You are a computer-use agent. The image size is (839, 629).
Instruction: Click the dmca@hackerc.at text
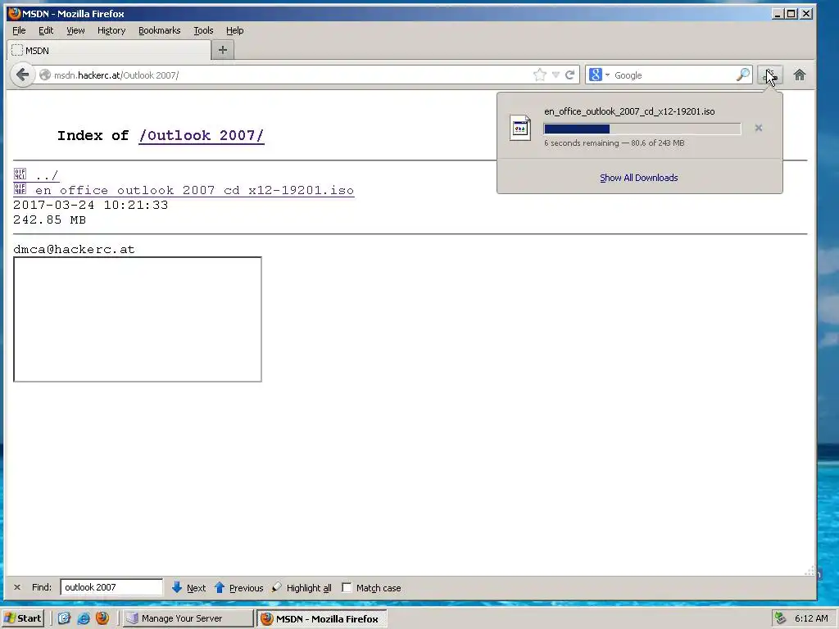[x=74, y=249]
